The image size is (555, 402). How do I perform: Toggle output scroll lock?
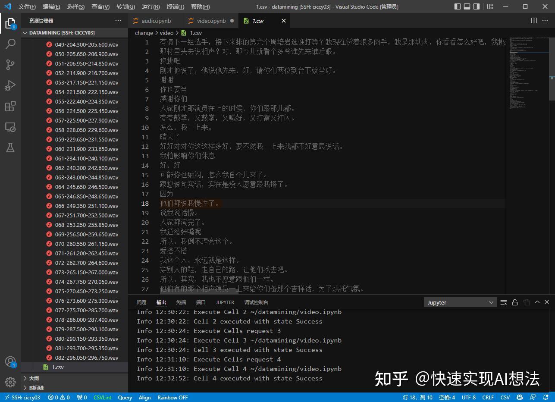pos(514,302)
